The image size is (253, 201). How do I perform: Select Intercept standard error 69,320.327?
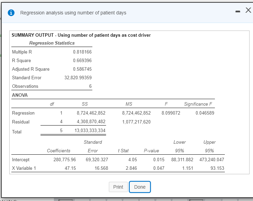(x=97, y=159)
